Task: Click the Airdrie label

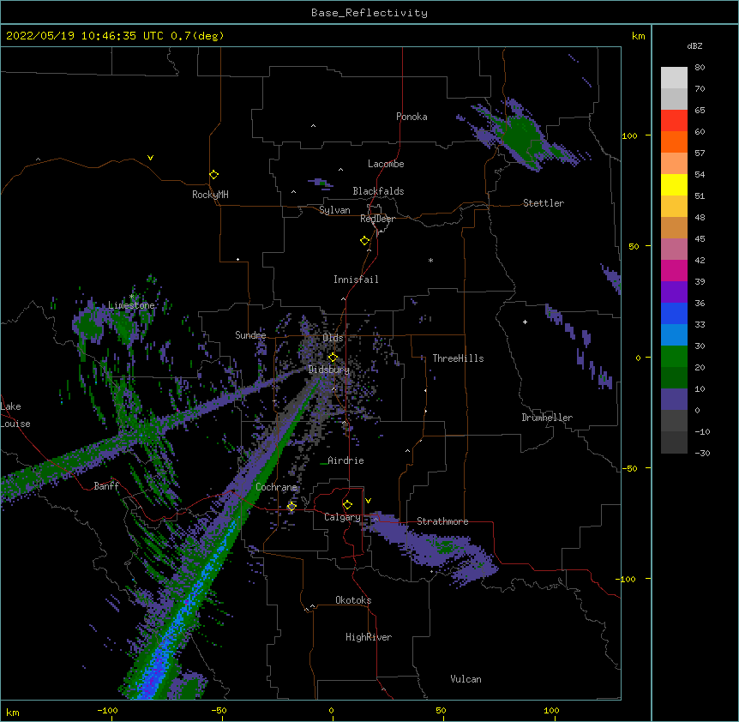Action: click(x=345, y=460)
